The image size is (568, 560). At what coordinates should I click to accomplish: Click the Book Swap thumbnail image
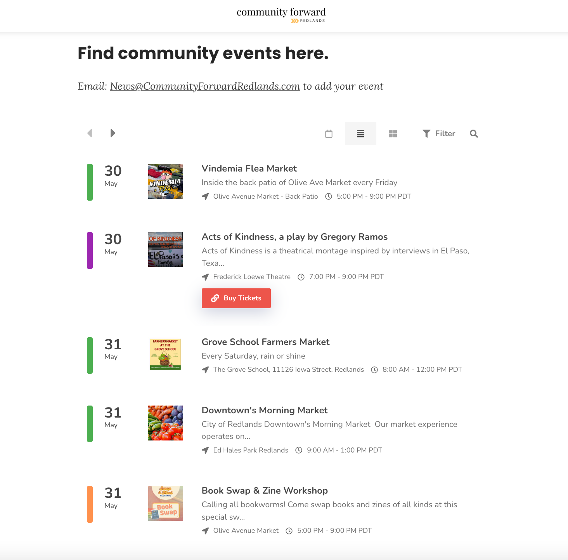point(166,503)
